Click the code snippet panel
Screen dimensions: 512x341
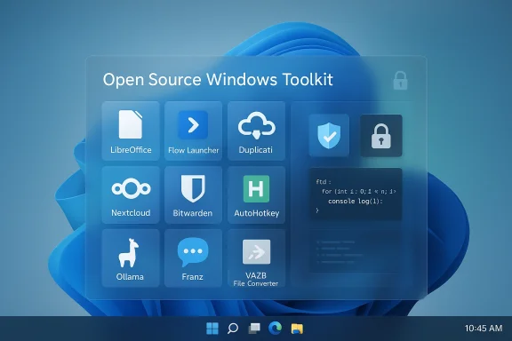tap(356, 194)
